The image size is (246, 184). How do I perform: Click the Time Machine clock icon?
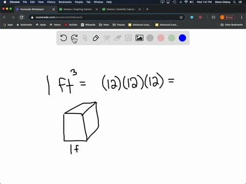(x=174, y=2)
